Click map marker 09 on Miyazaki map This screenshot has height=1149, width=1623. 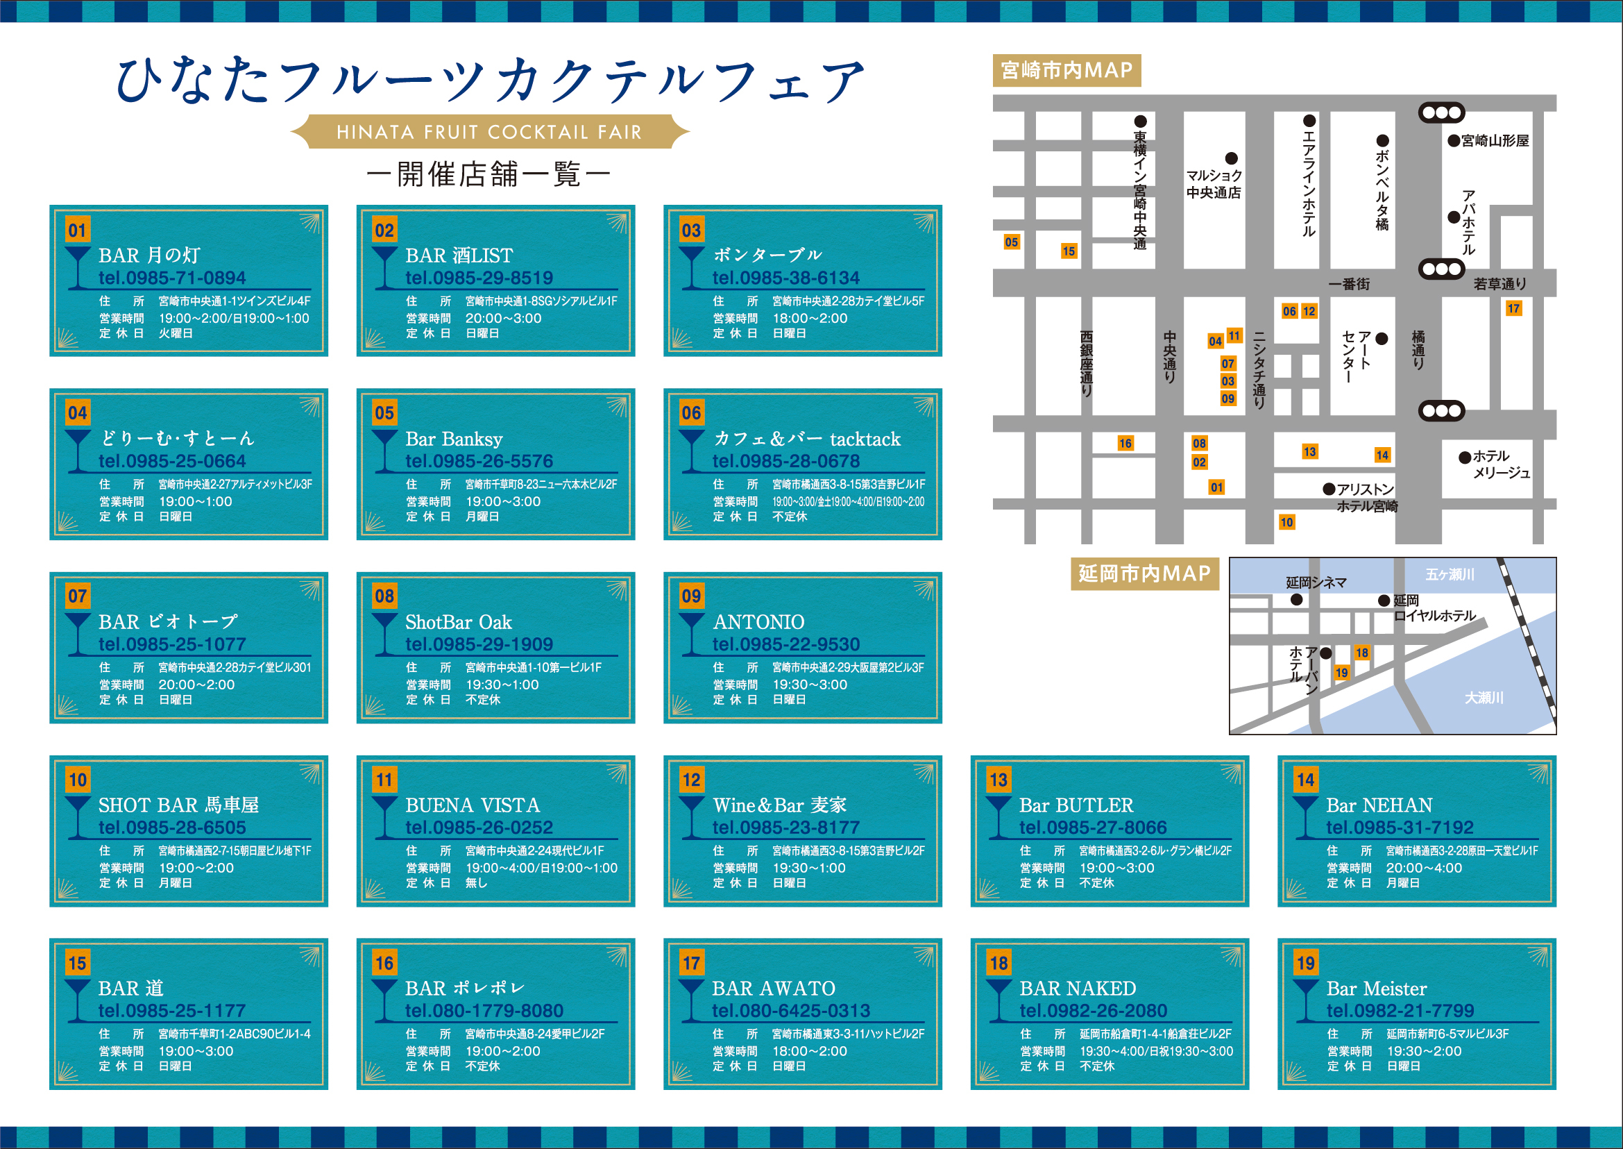pos(1228,399)
